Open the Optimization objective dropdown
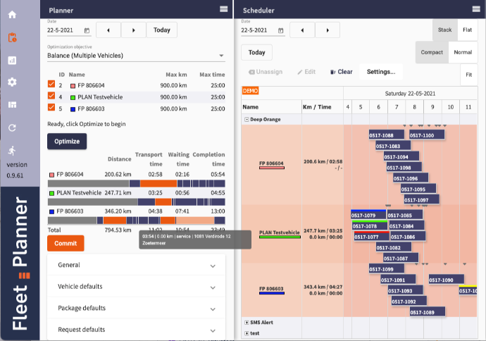This screenshot has width=486, height=341. [x=136, y=55]
